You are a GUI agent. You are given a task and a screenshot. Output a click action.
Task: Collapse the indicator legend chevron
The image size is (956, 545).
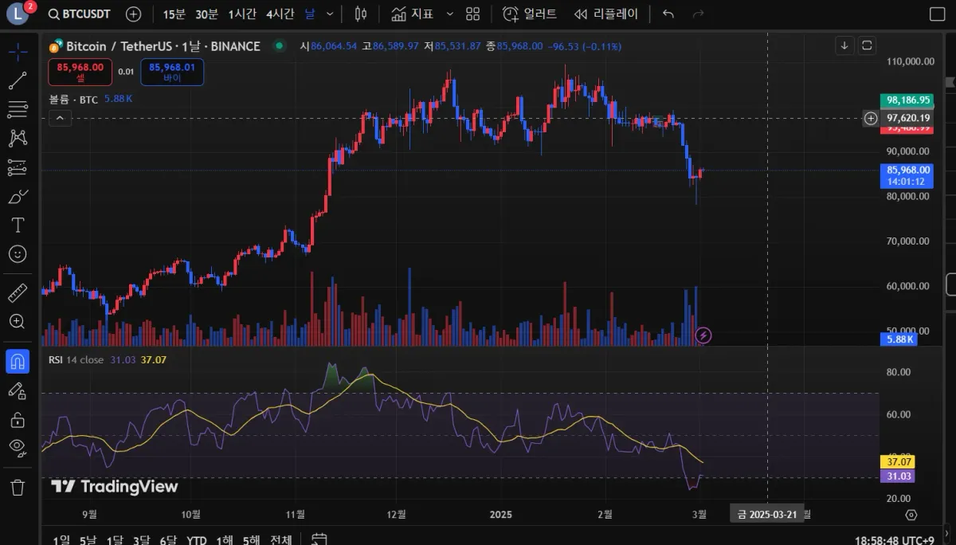click(x=60, y=118)
